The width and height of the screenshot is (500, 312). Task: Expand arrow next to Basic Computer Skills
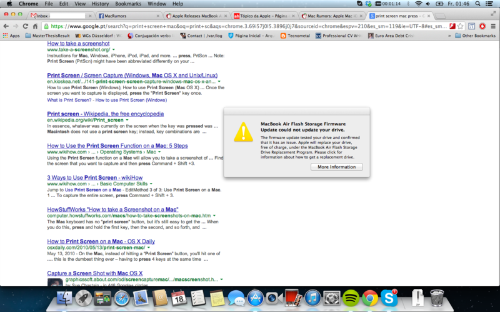(151, 183)
